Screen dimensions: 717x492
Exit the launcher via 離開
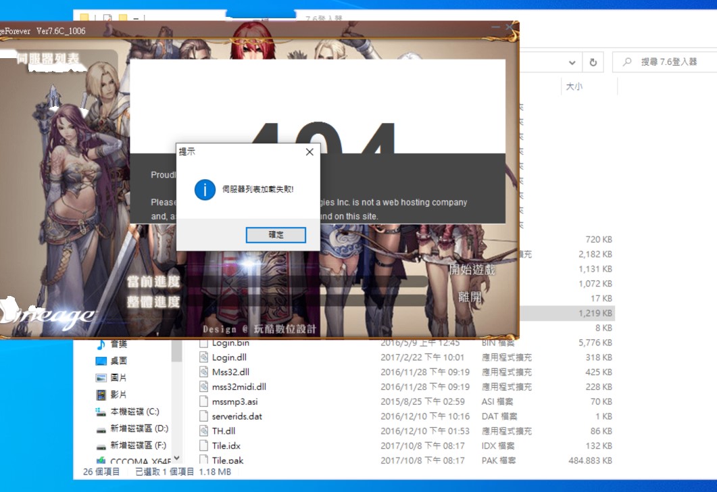point(470,297)
